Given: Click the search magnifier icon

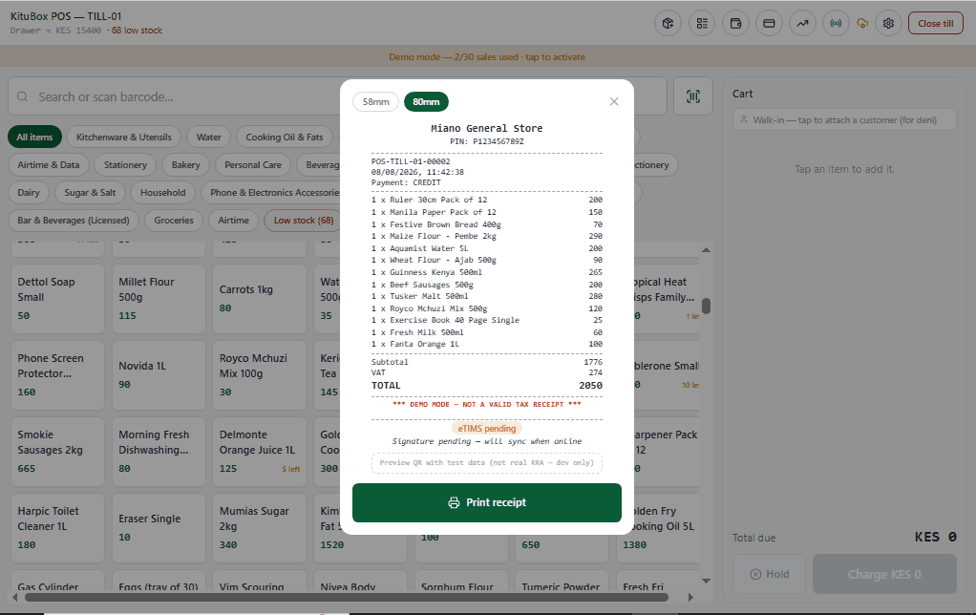Looking at the screenshot, I should (x=22, y=96).
